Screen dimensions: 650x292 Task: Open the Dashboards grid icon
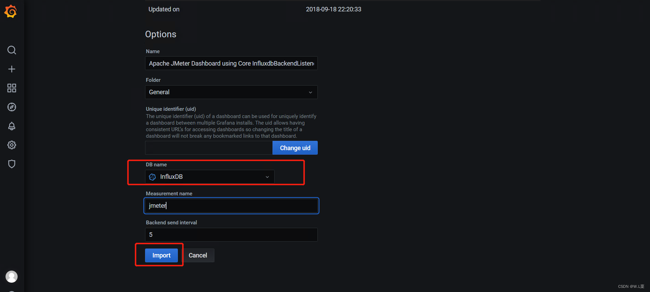pyautogui.click(x=12, y=88)
